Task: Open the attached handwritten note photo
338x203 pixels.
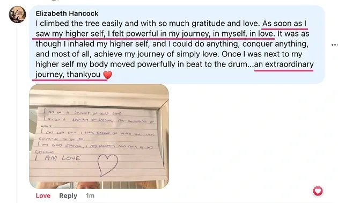Action: point(99,136)
